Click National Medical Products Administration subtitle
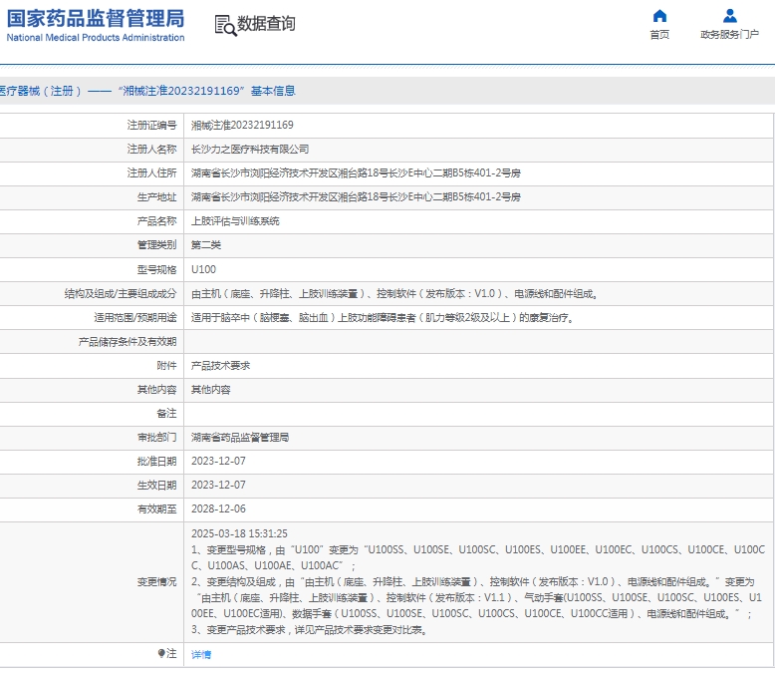 point(96,38)
